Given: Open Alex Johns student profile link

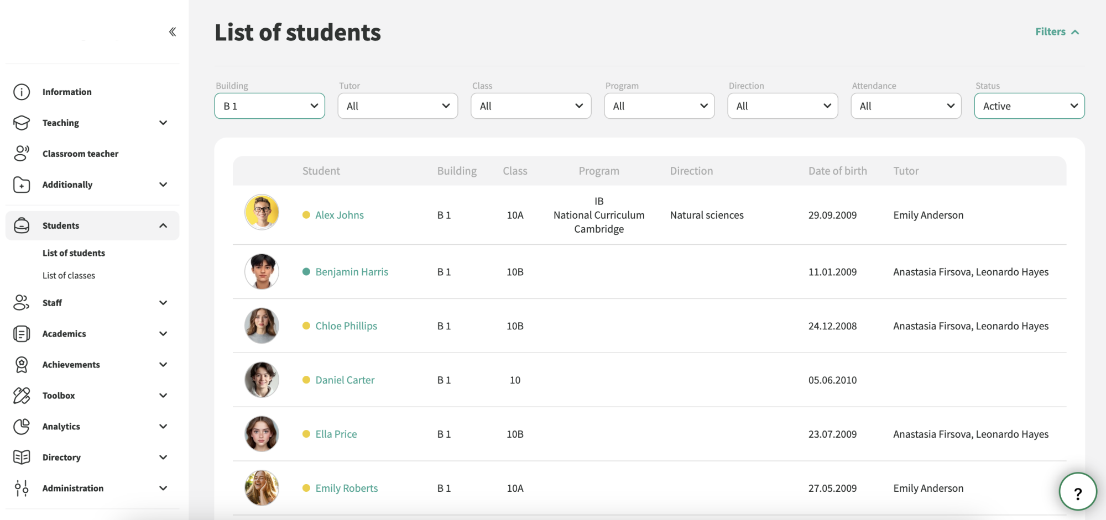Looking at the screenshot, I should 340,215.
